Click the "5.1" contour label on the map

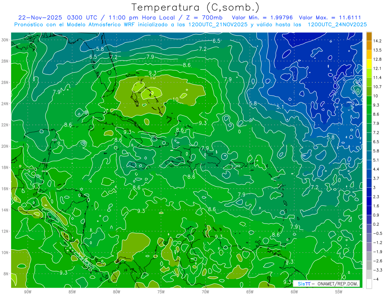tap(281, 107)
